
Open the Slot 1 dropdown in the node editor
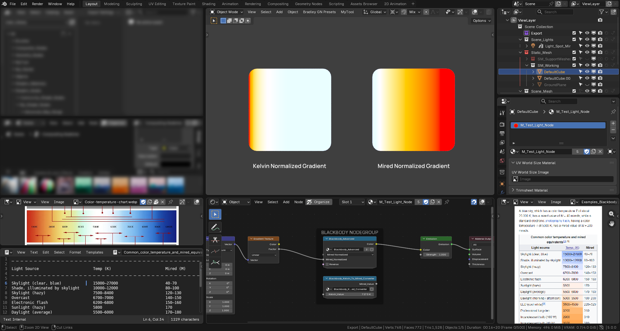point(352,202)
